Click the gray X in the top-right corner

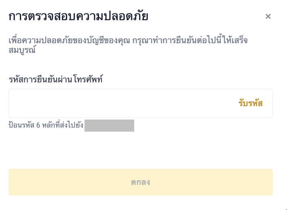click(268, 17)
